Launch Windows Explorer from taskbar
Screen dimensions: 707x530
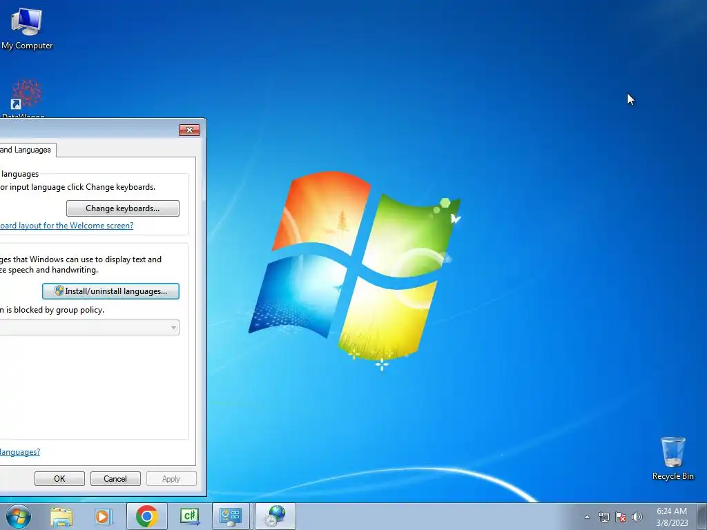(61, 516)
